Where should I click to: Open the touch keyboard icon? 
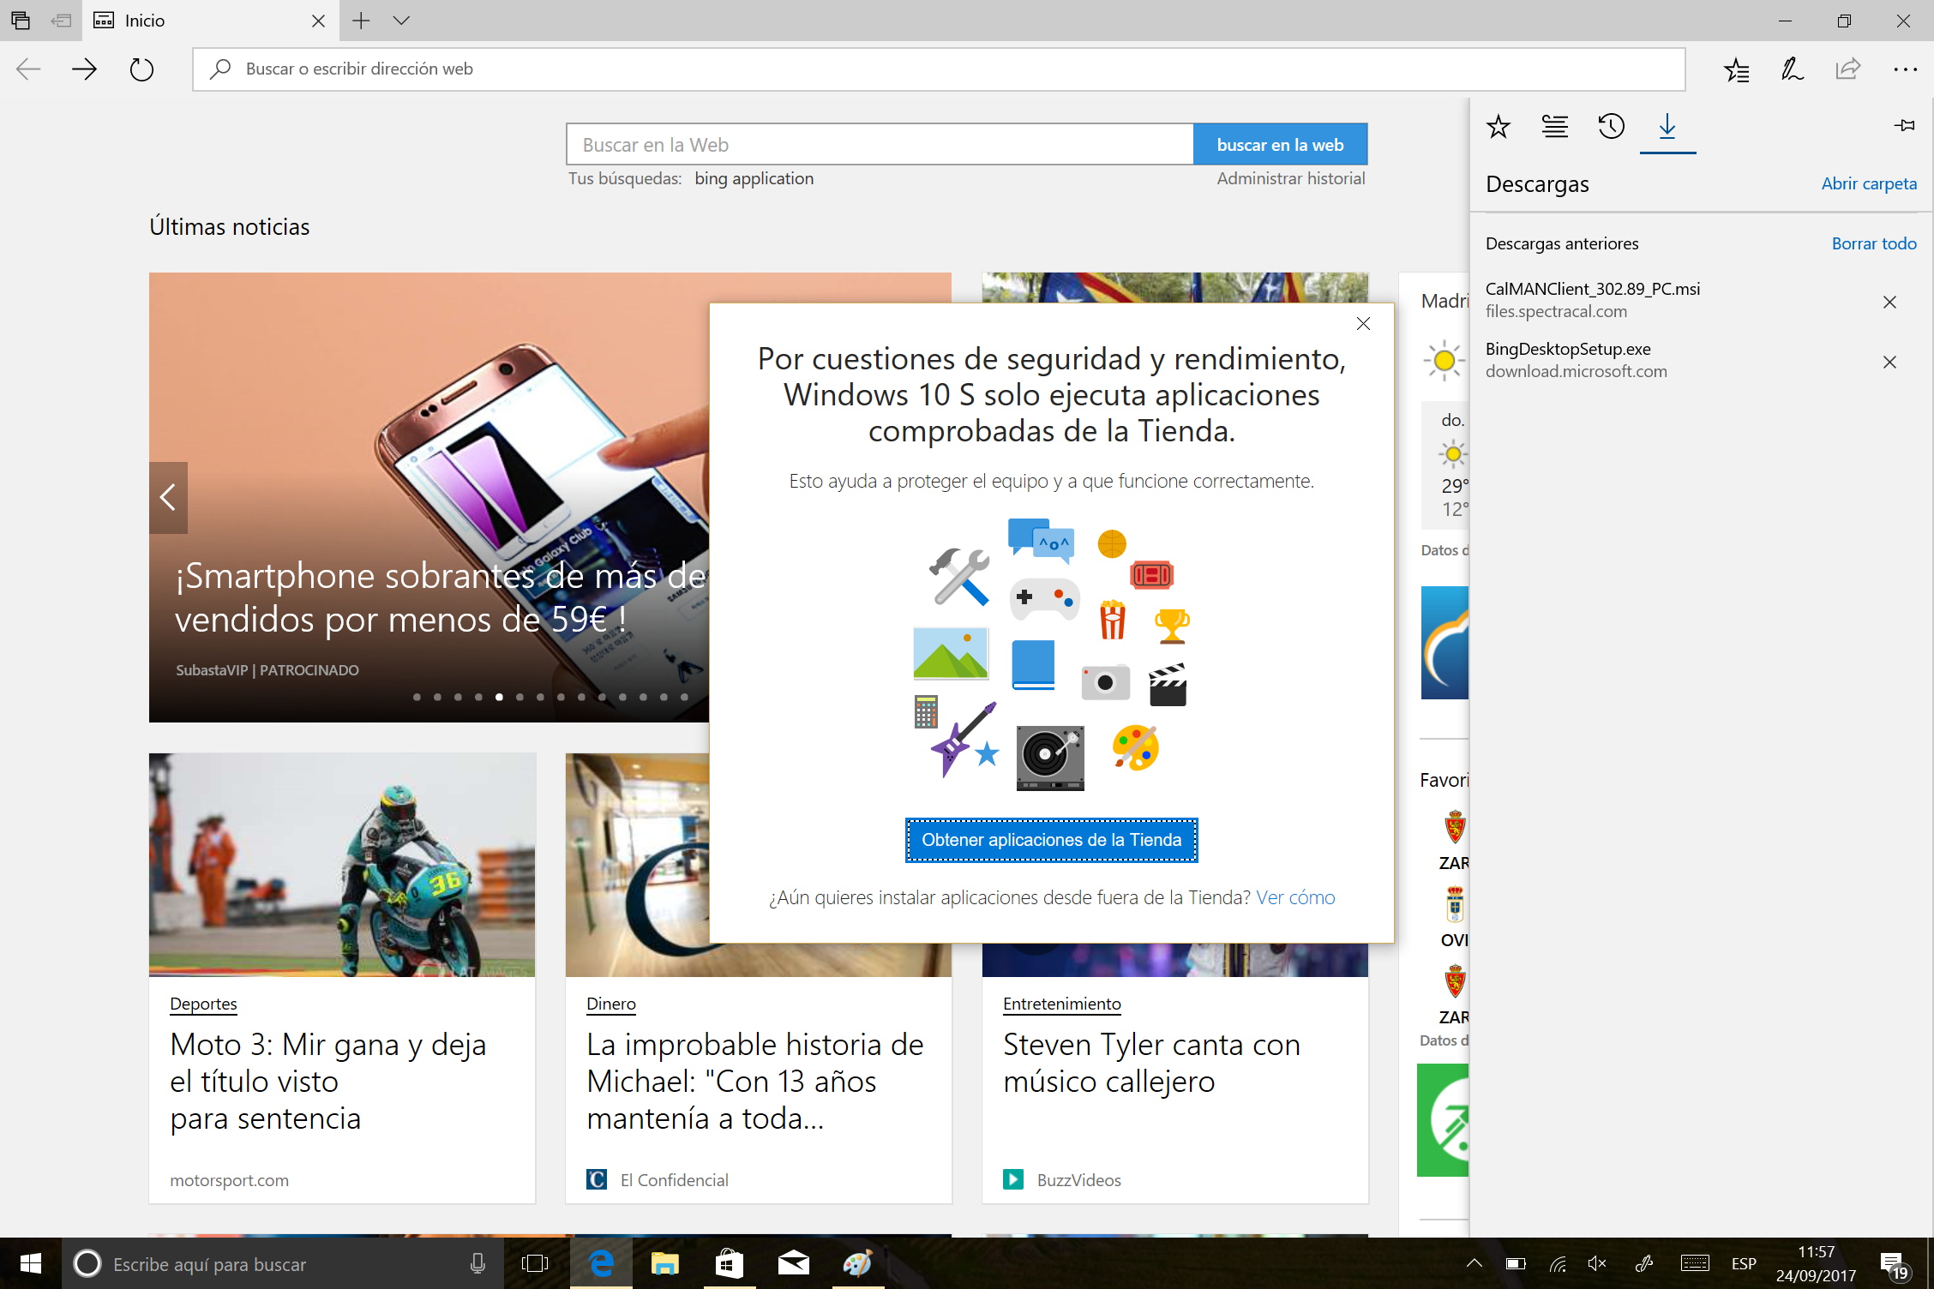point(1695,1263)
